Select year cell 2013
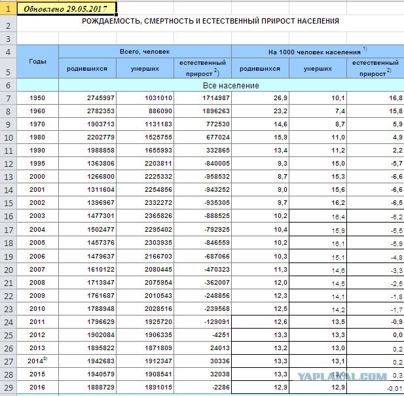Screen dimensions: 404x396 [37, 348]
